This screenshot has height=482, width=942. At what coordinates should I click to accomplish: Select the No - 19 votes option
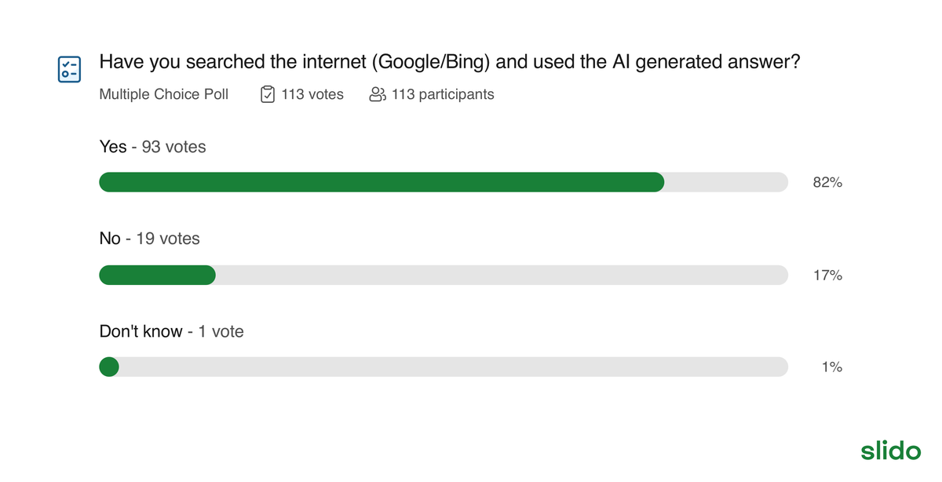point(149,238)
